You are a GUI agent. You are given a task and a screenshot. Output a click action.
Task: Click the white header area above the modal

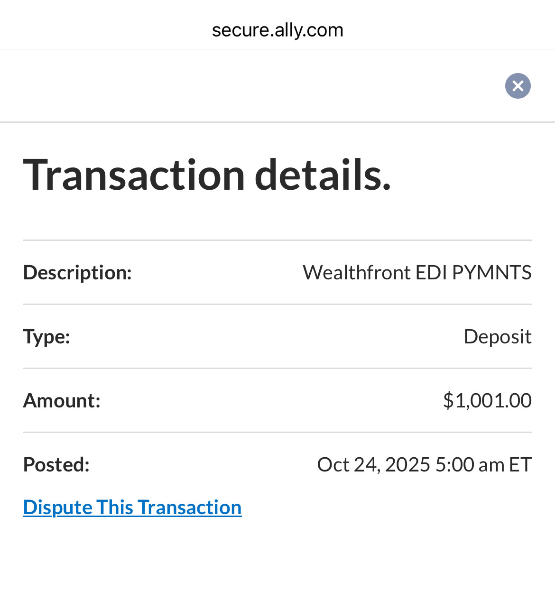point(237,85)
